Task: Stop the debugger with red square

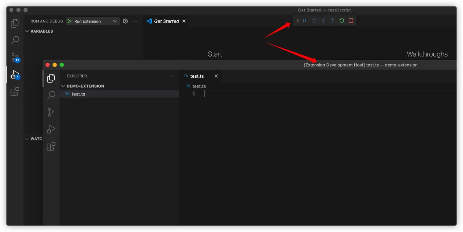Action: [351, 21]
